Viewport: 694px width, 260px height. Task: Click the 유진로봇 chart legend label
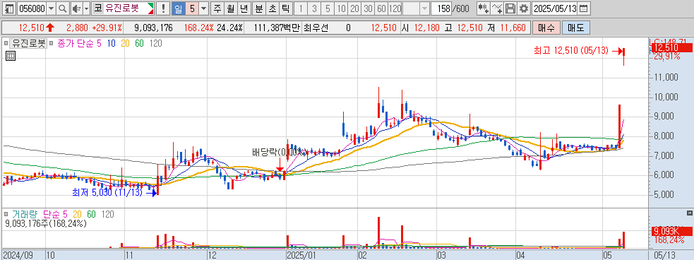tap(28, 43)
